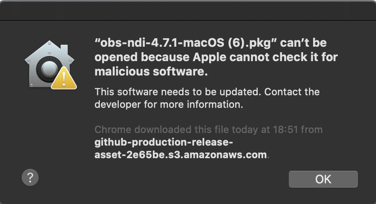
Task: Click the safe dial on the house icon
Action: pyautogui.click(x=49, y=69)
